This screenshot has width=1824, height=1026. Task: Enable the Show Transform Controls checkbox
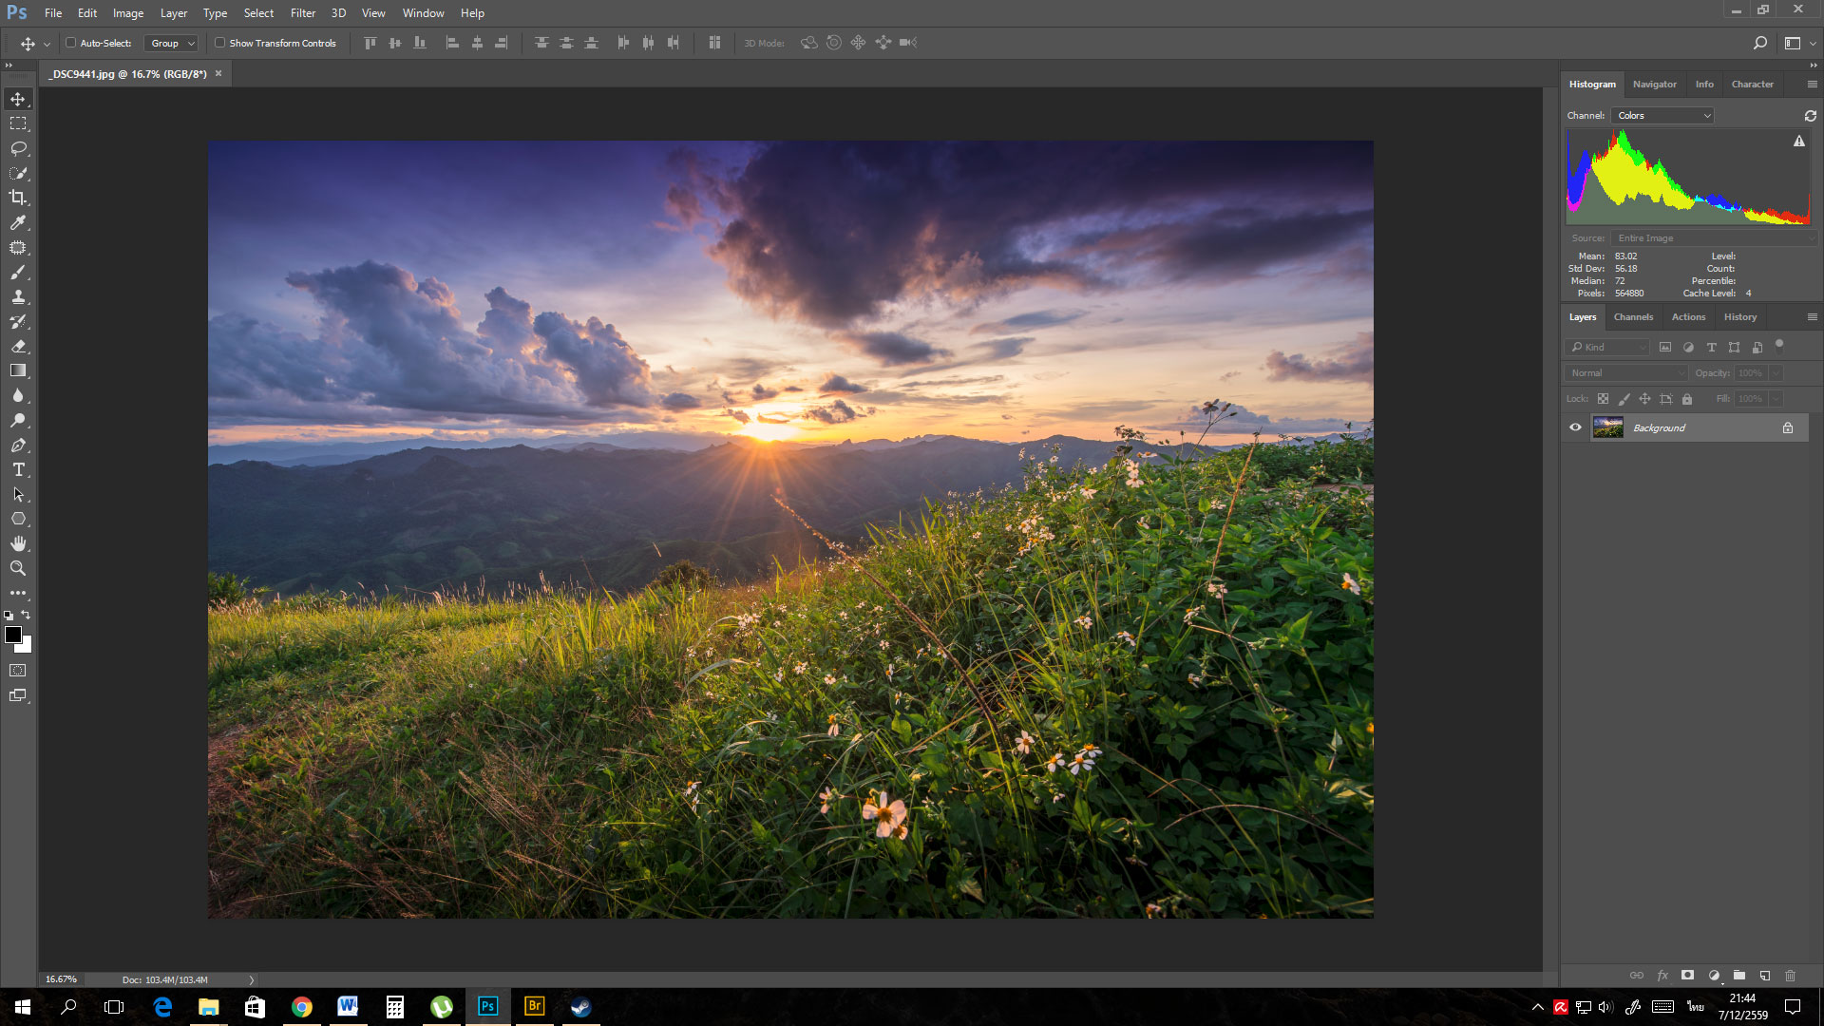pos(219,43)
